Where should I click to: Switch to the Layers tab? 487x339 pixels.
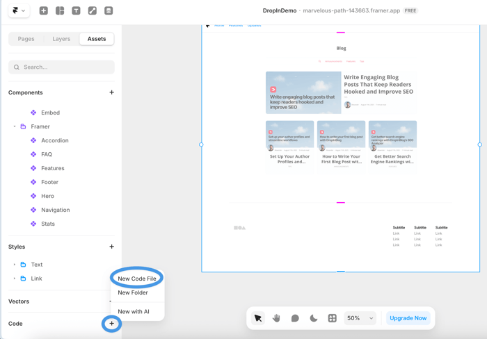(61, 39)
